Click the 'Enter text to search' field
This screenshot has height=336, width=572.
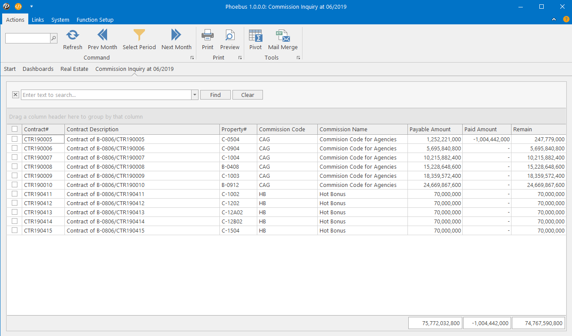point(106,95)
